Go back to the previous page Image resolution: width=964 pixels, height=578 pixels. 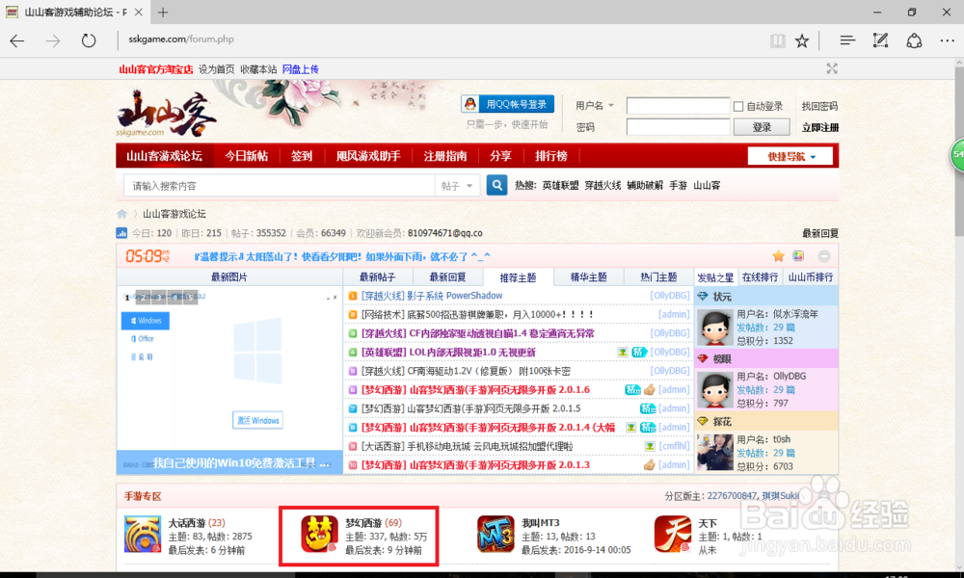(17, 40)
